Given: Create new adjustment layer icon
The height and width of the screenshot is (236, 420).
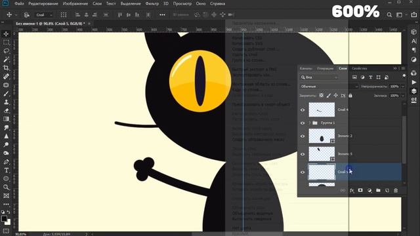Looking at the screenshot, I should click(x=369, y=191).
